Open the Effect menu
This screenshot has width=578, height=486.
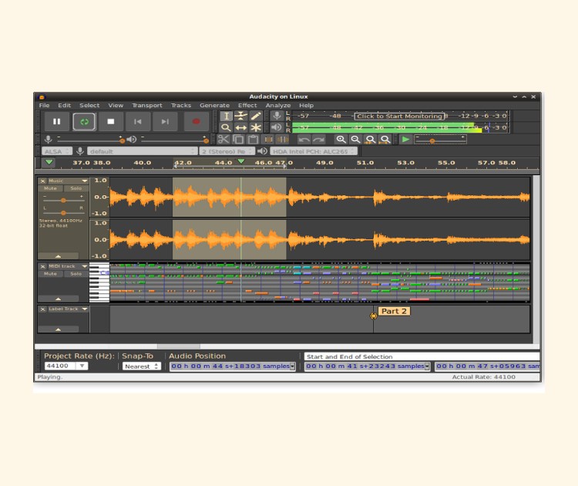pyautogui.click(x=247, y=105)
